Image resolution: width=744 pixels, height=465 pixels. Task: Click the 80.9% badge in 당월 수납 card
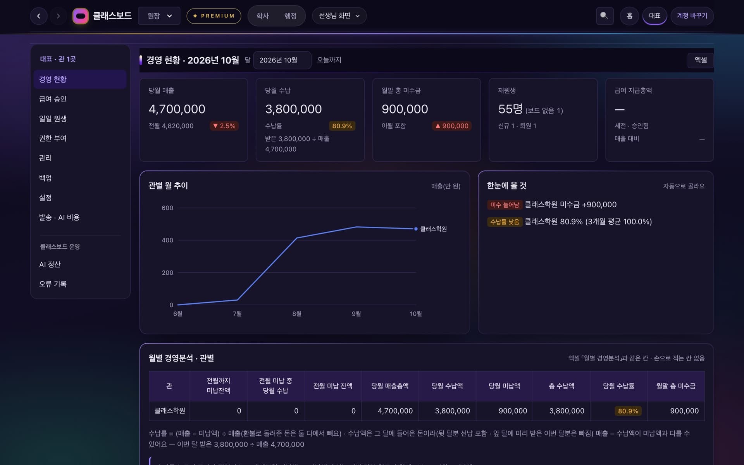click(x=342, y=126)
